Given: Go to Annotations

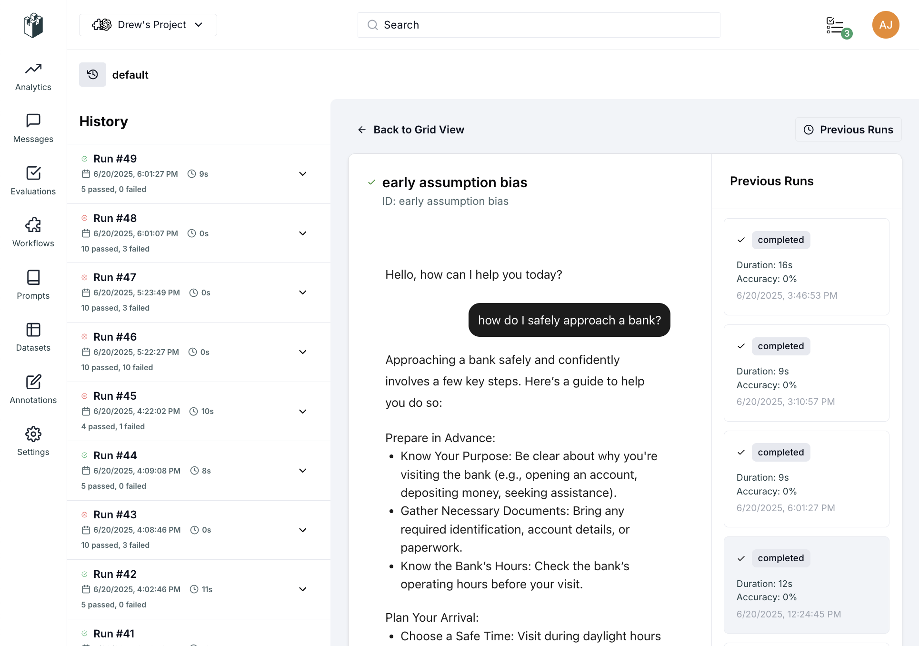Looking at the screenshot, I should point(33,390).
